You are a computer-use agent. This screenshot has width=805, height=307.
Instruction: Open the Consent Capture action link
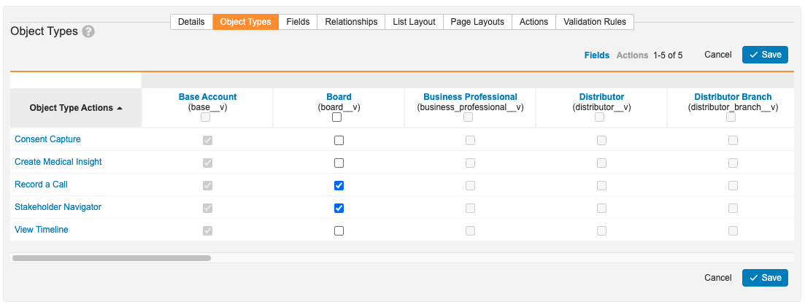[47, 139]
